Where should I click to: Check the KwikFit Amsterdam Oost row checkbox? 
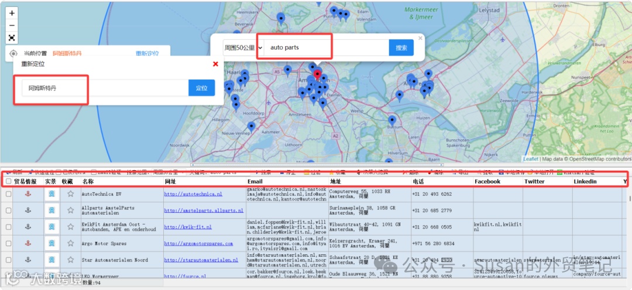click(8, 227)
